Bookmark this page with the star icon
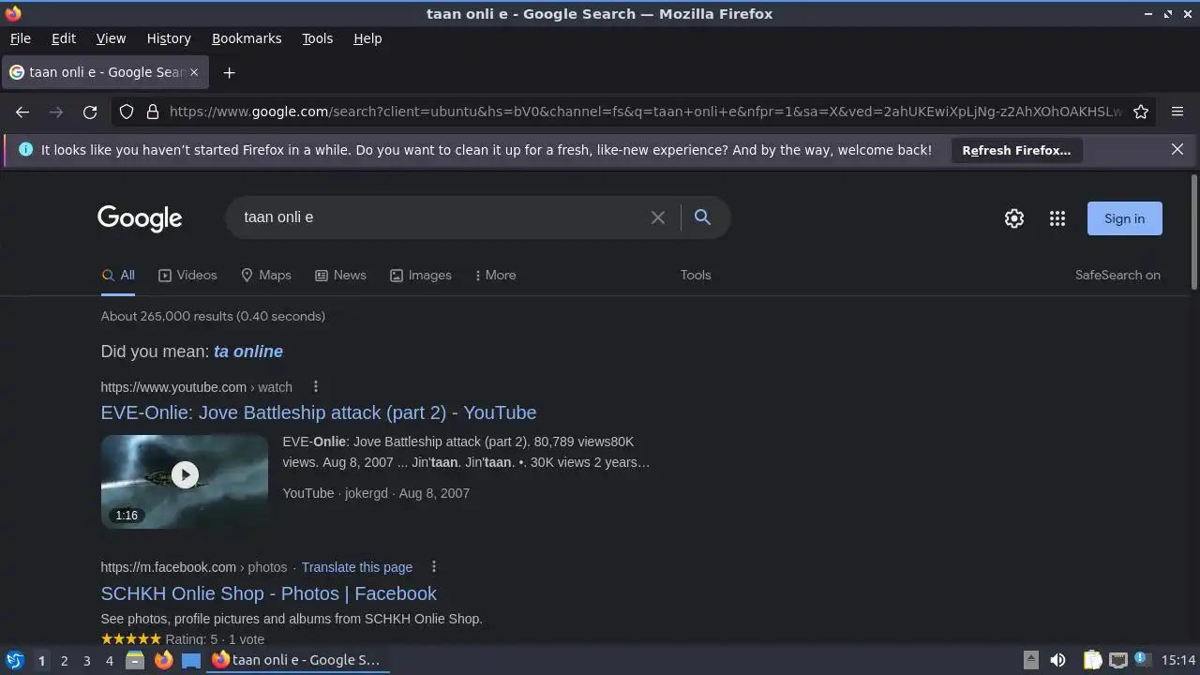This screenshot has height=675, width=1200. pyautogui.click(x=1141, y=112)
